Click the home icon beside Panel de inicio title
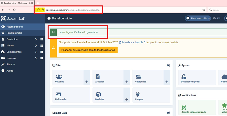227x116 pixels. click(x=49, y=18)
